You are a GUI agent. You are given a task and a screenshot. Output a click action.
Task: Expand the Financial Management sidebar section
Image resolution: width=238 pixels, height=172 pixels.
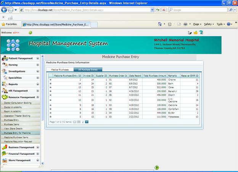(x=38, y=154)
